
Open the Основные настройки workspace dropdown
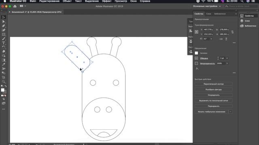coord(207,6)
